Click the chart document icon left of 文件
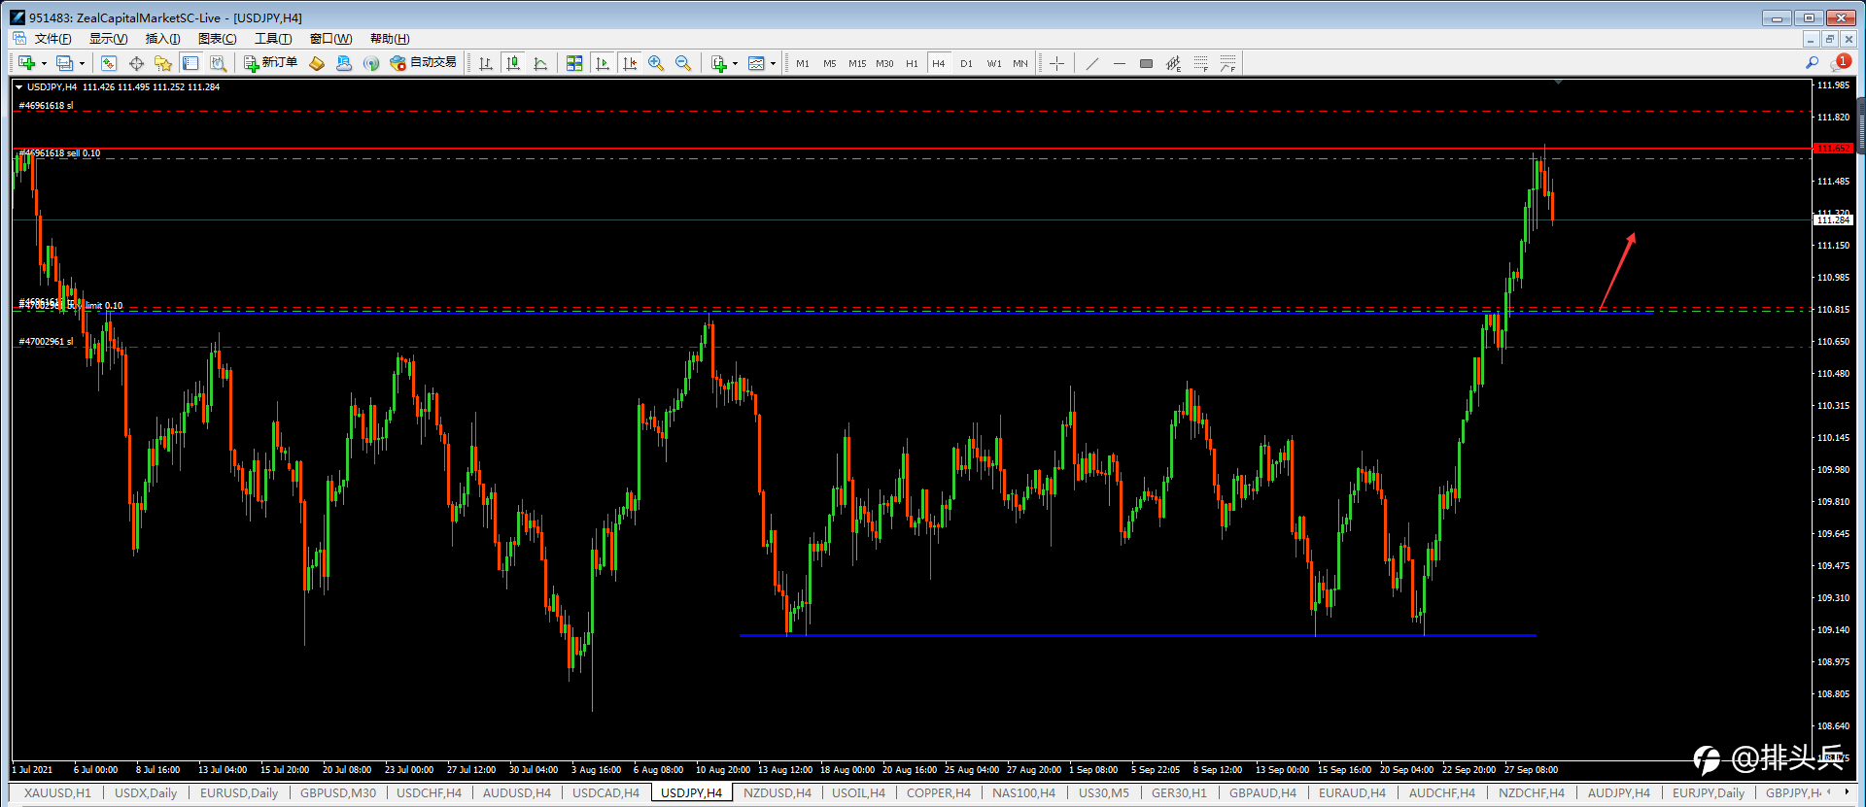Viewport: 1866px width, 807px height. (x=19, y=39)
